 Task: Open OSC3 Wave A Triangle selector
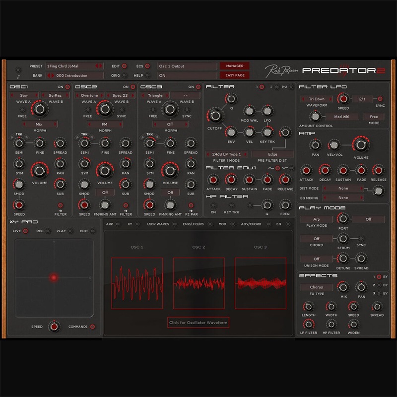tap(155, 95)
